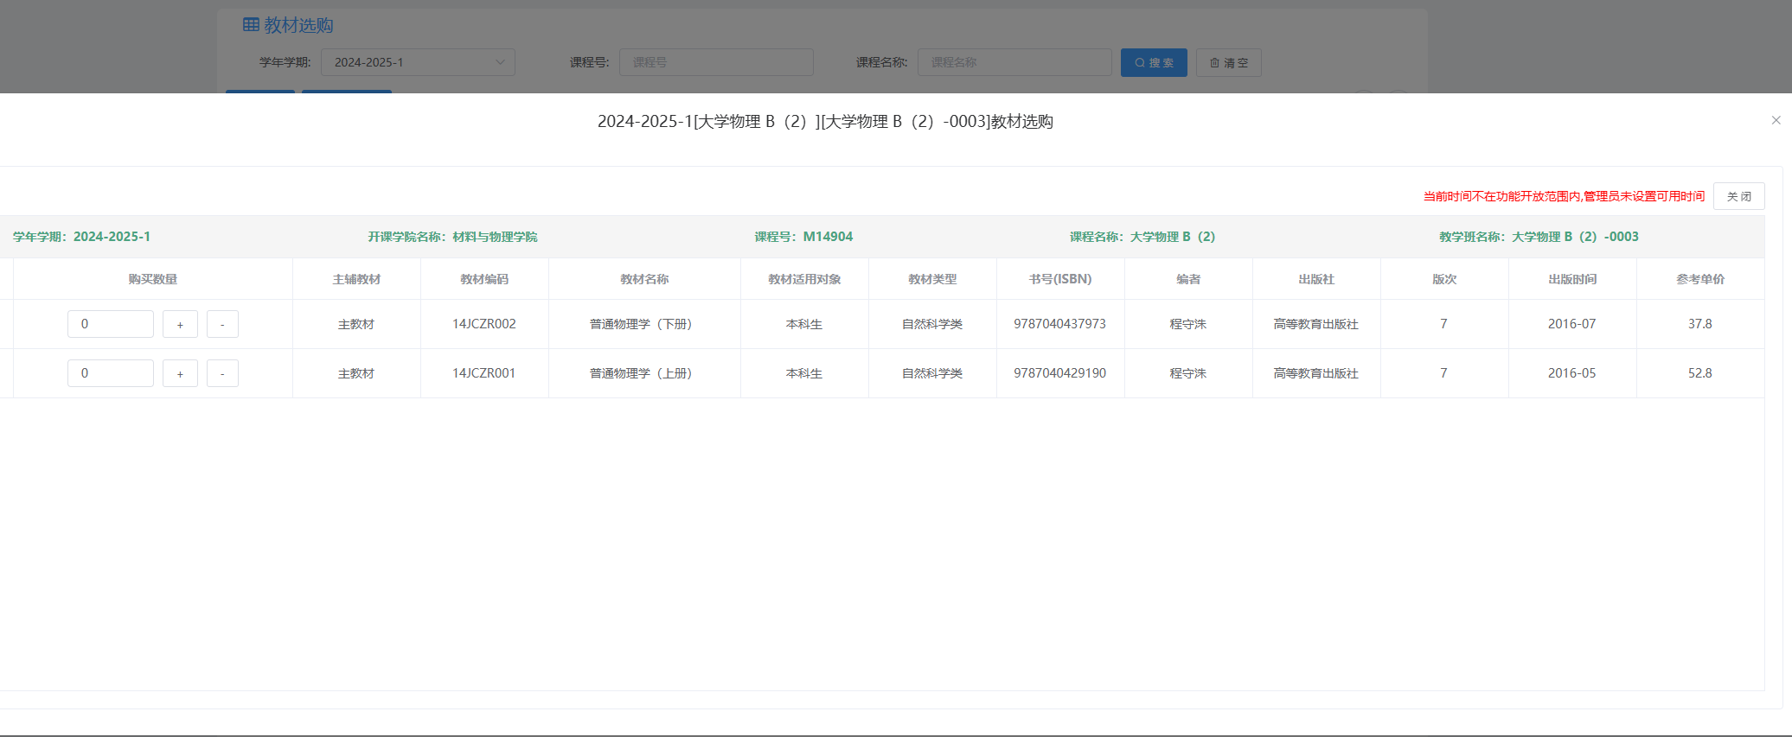Select the 教材适用对象 column header
The height and width of the screenshot is (737, 1792).
tap(804, 279)
